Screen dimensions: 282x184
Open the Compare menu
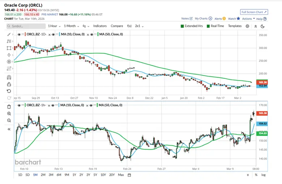click(x=117, y=26)
